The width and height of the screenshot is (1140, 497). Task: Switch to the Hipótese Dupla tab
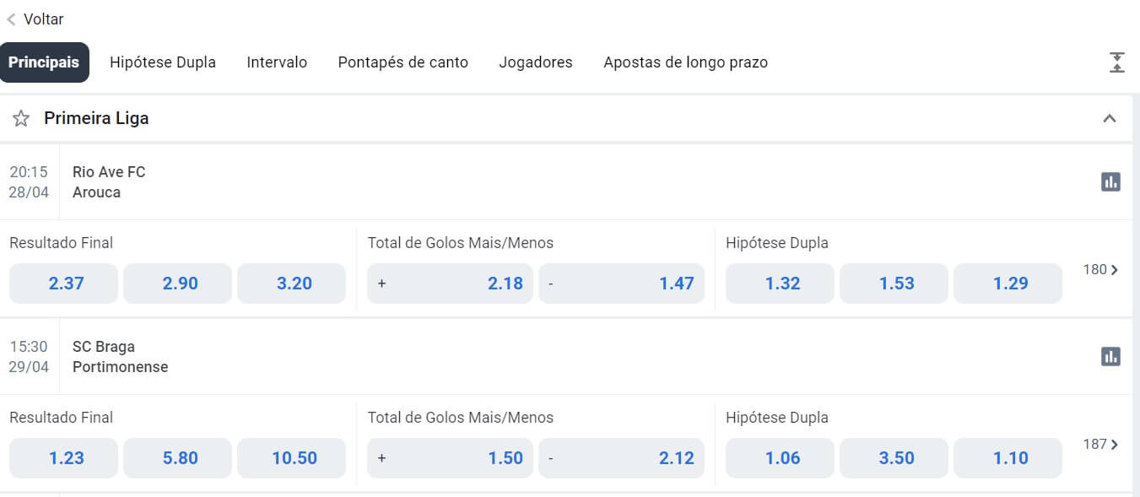(163, 62)
